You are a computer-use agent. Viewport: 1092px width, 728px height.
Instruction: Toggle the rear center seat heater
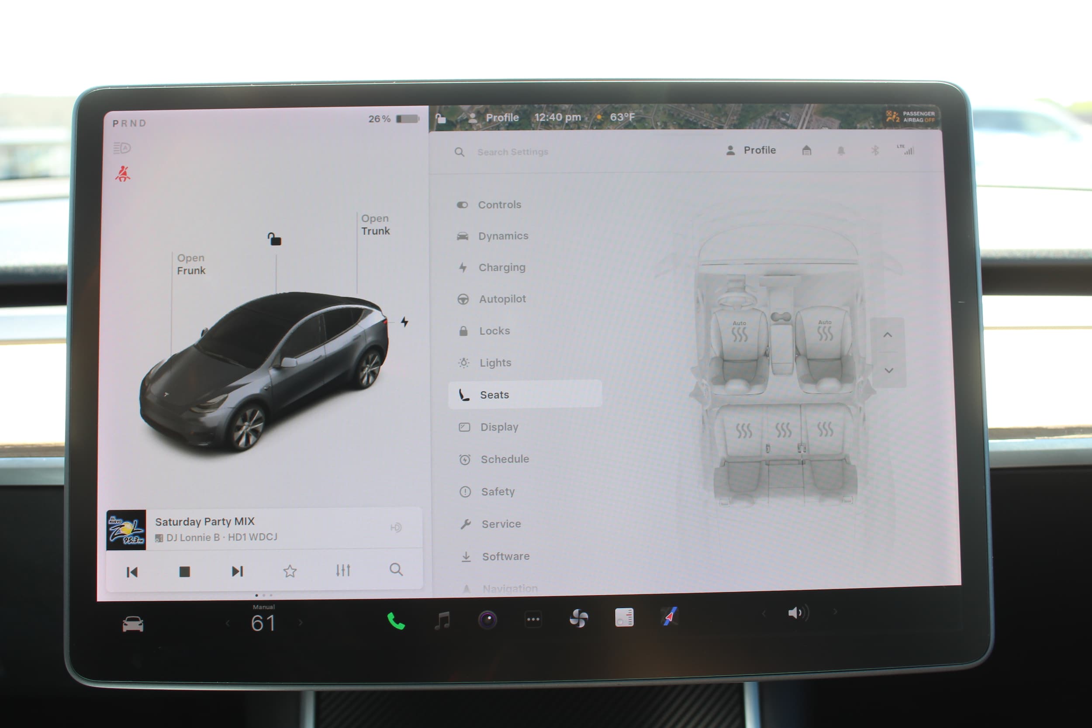pyautogui.click(x=783, y=430)
